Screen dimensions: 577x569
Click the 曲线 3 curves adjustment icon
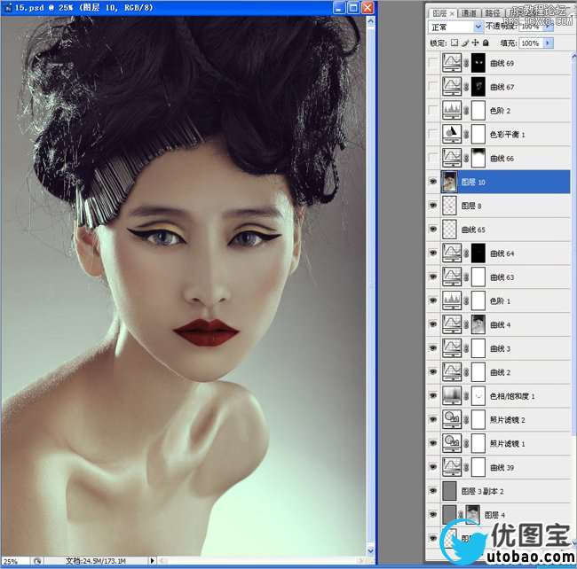[x=452, y=348]
